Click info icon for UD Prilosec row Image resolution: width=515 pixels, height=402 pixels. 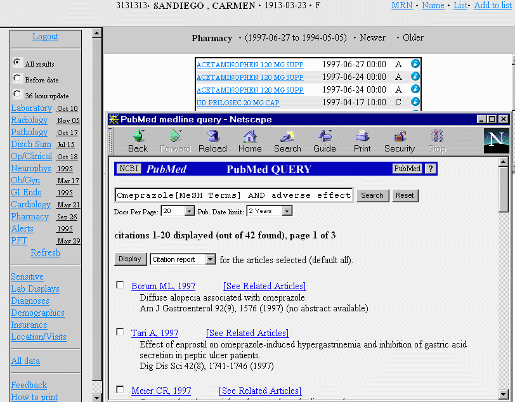415,101
